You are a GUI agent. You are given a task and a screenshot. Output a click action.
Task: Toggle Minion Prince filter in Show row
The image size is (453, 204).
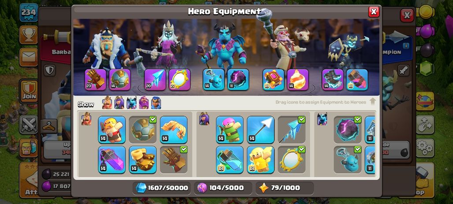click(131, 103)
